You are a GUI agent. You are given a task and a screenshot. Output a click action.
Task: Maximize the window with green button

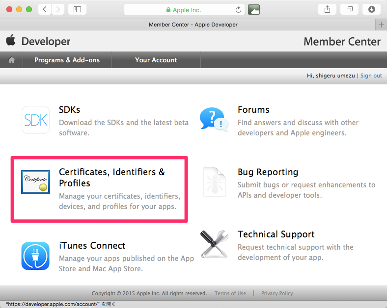[29, 9]
